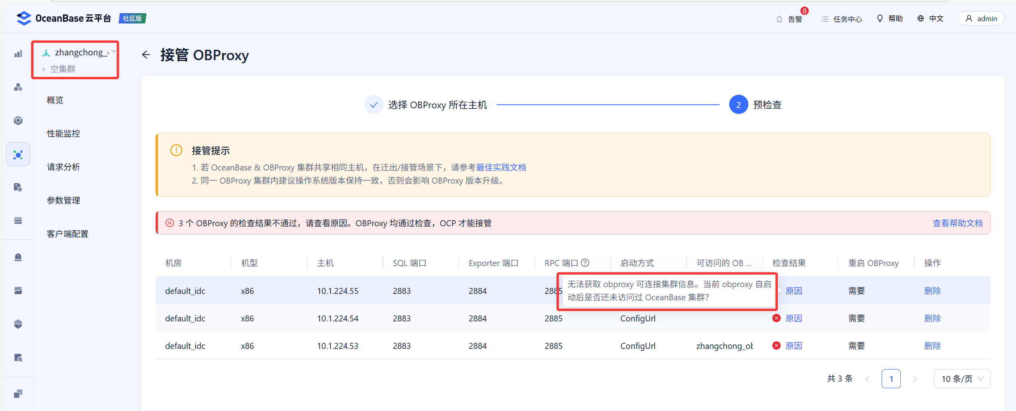Click the cluster icon in left sidebar

(18, 87)
